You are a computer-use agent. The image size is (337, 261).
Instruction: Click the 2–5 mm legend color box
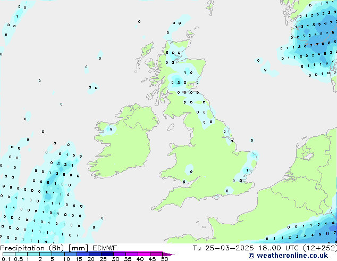(46, 254)
